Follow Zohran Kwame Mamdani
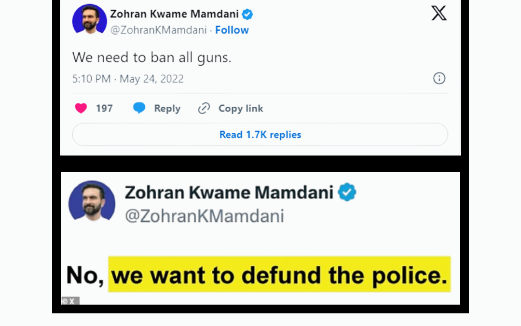Viewport: 521px width, 326px height. point(232,30)
